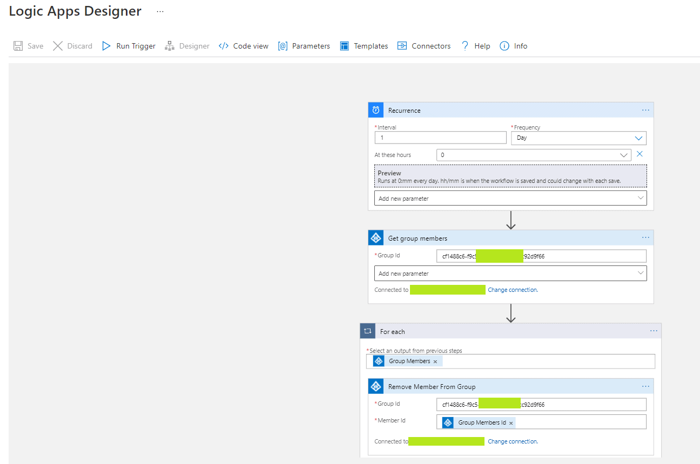
Task: Open the At these hours dropdown
Action: pos(534,155)
